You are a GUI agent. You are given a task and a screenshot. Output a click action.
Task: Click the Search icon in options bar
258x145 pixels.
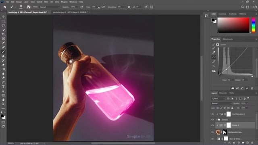(242, 7)
